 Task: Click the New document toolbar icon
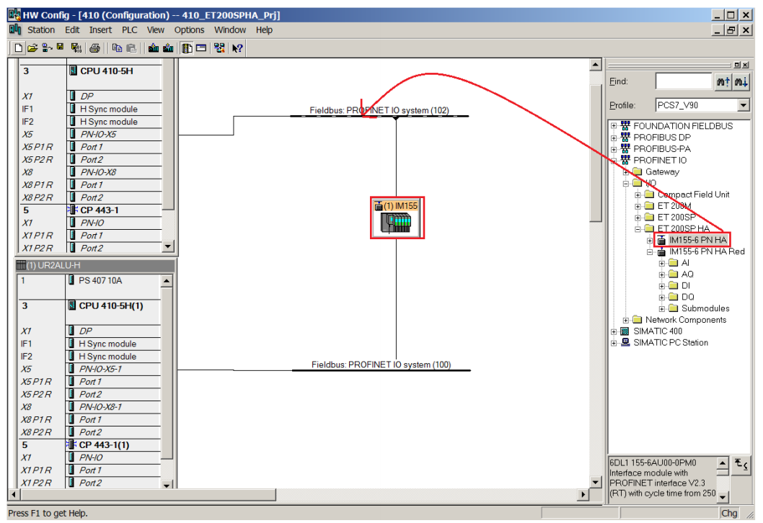19,48
